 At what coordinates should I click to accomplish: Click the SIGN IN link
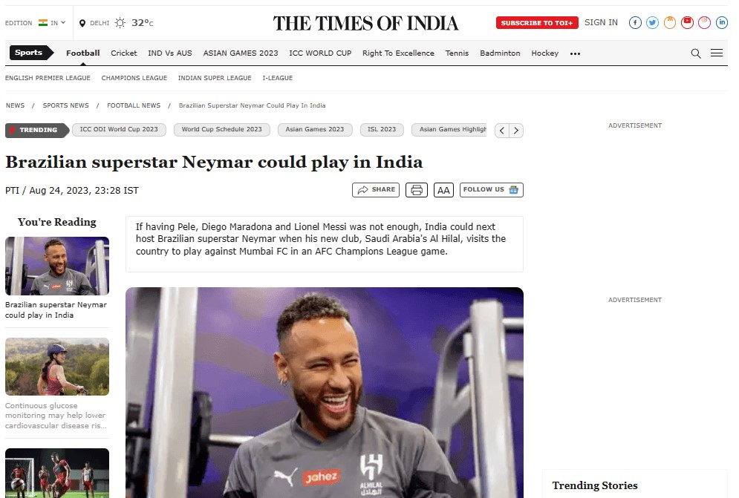[x=601, y=22]
